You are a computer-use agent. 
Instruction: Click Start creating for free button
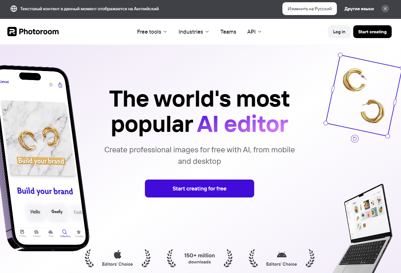pyautogui.click(x=199, y=189)
